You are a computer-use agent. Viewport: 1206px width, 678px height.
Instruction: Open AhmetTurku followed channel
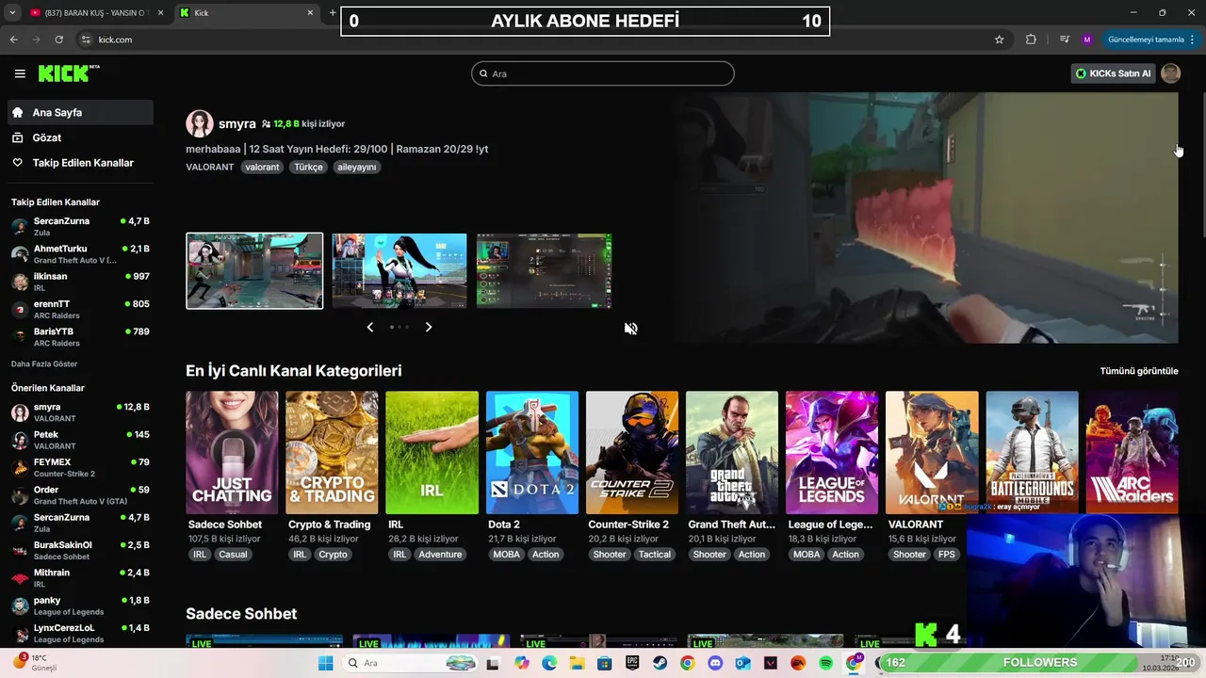(80, 254)
